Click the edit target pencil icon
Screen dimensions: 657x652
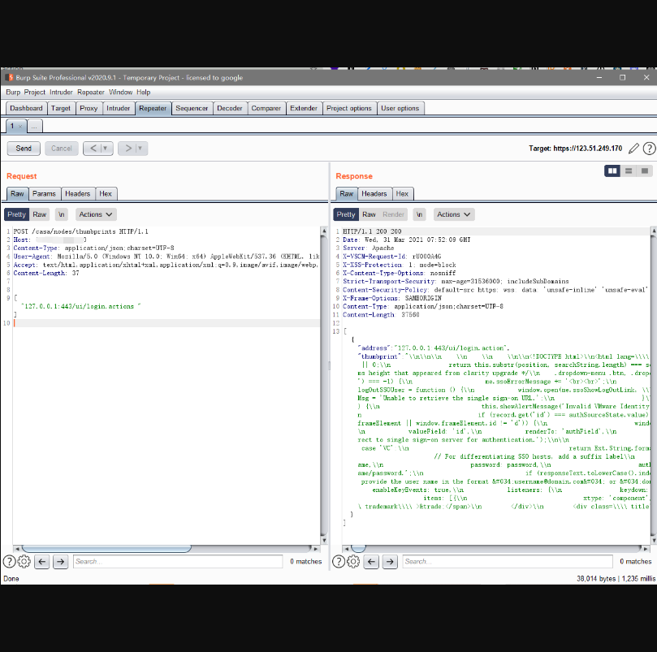point(633,149)
